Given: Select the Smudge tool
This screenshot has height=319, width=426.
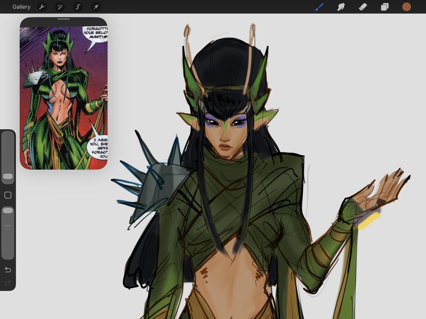Looking at the screenshot, I should pyautogui.click(x=341, y=7).
